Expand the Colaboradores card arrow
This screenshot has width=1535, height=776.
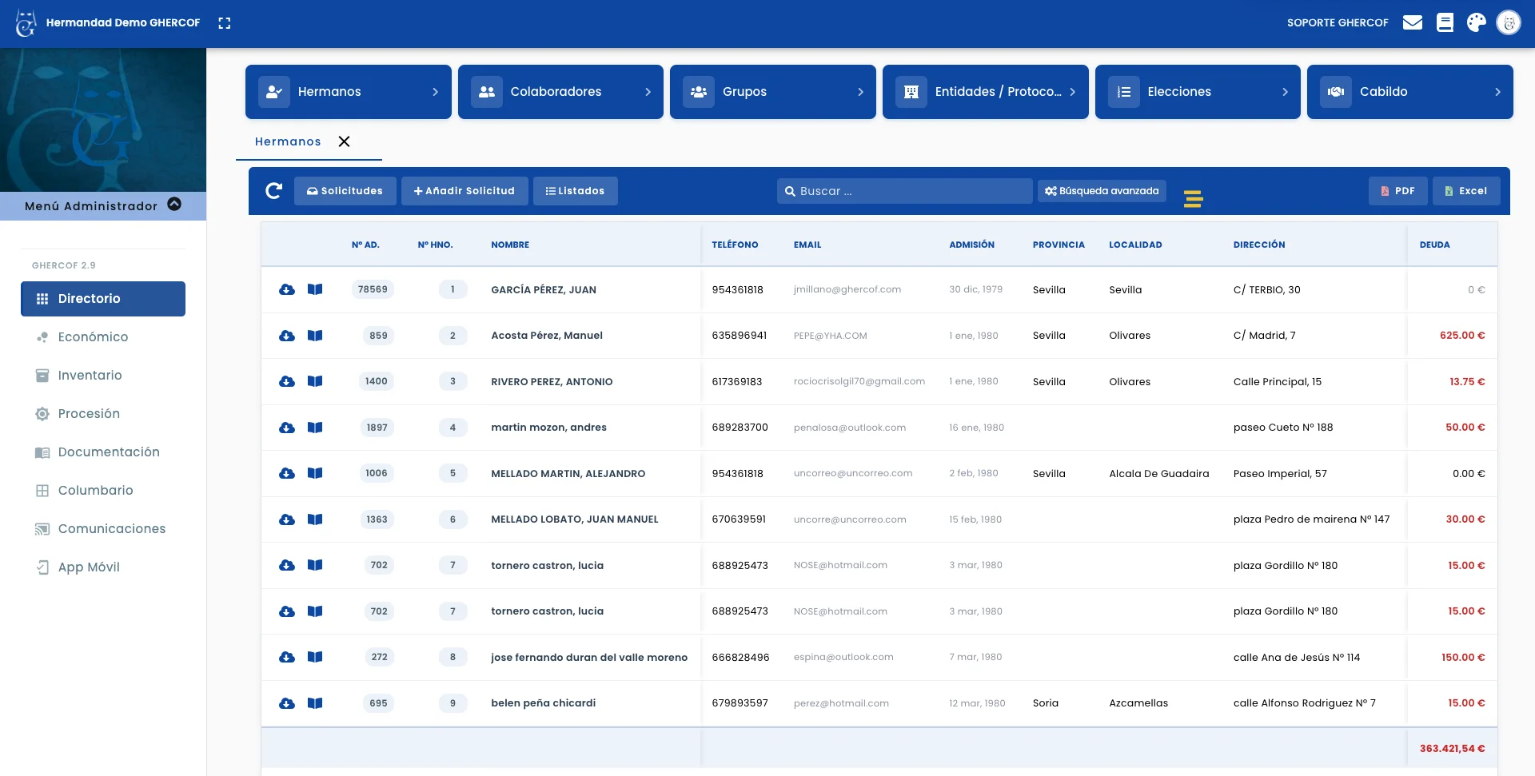[x=648, y=92]
